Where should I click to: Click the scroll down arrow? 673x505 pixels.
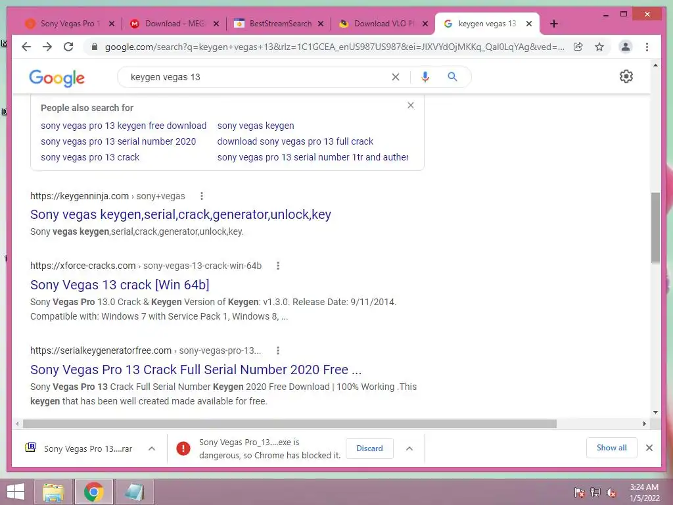coord(655,412)
